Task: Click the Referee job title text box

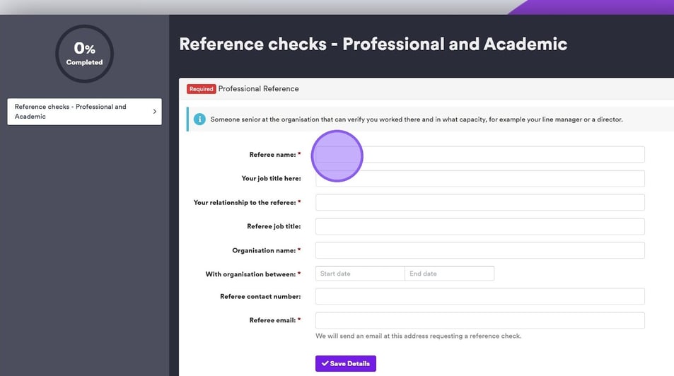Action: (x=480, y=227)
